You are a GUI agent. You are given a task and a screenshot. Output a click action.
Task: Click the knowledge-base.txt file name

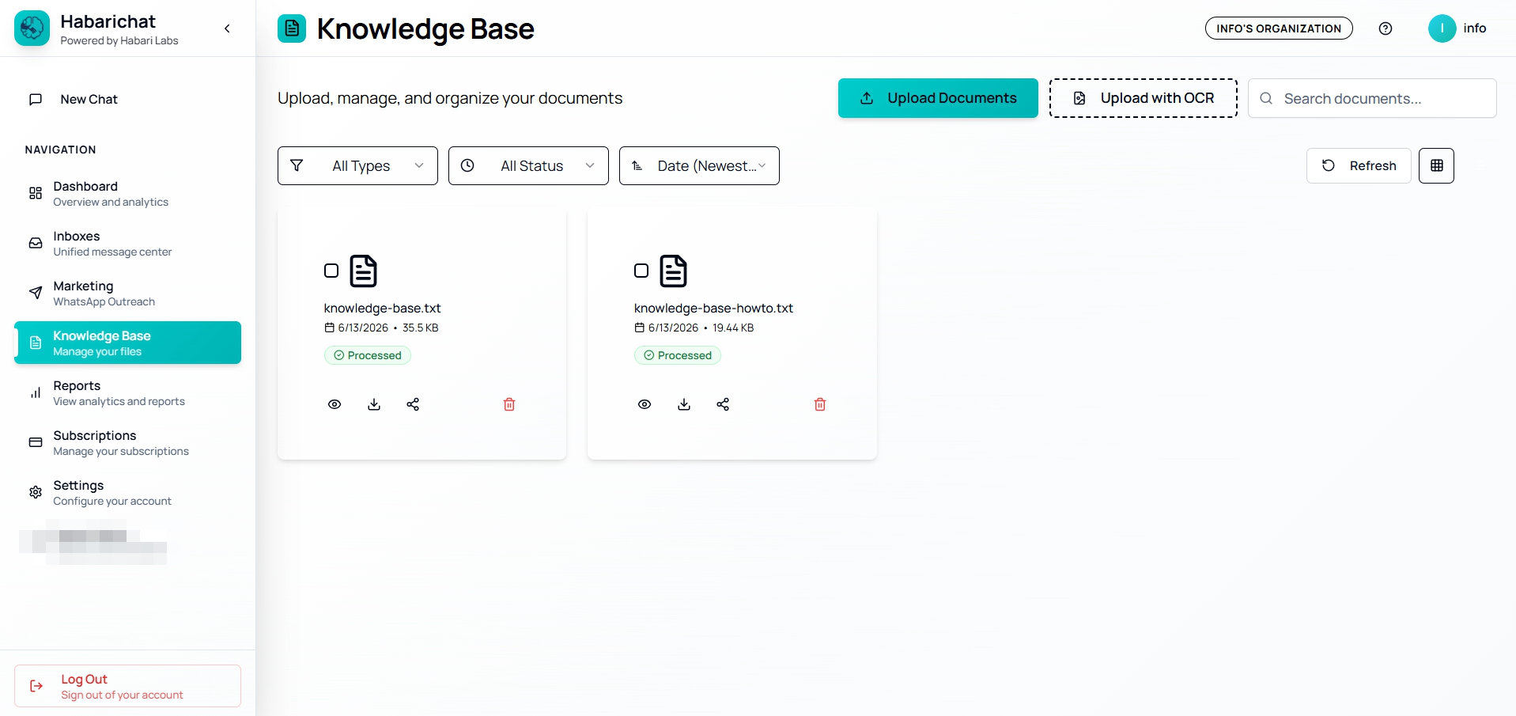point(382,308)
